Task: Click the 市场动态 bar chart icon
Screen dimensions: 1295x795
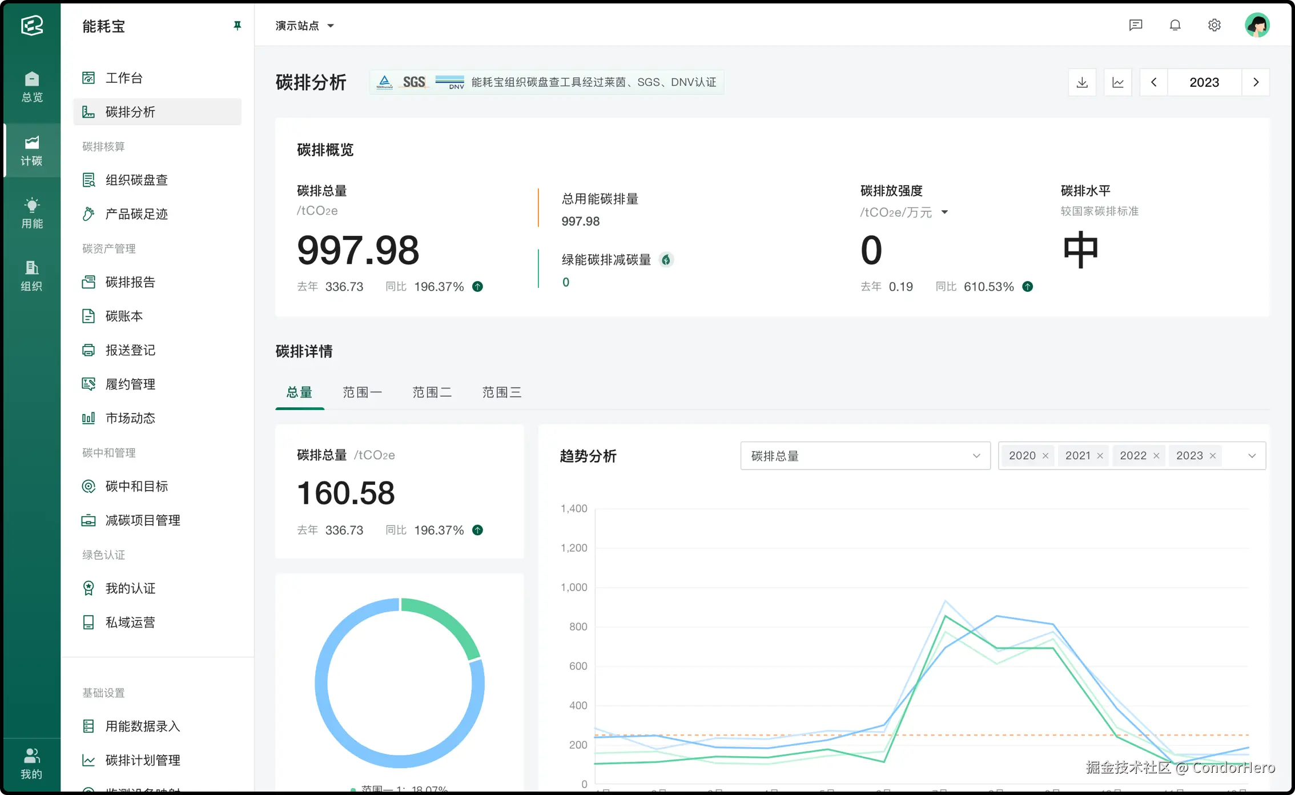Action: [x=89, y=418]
